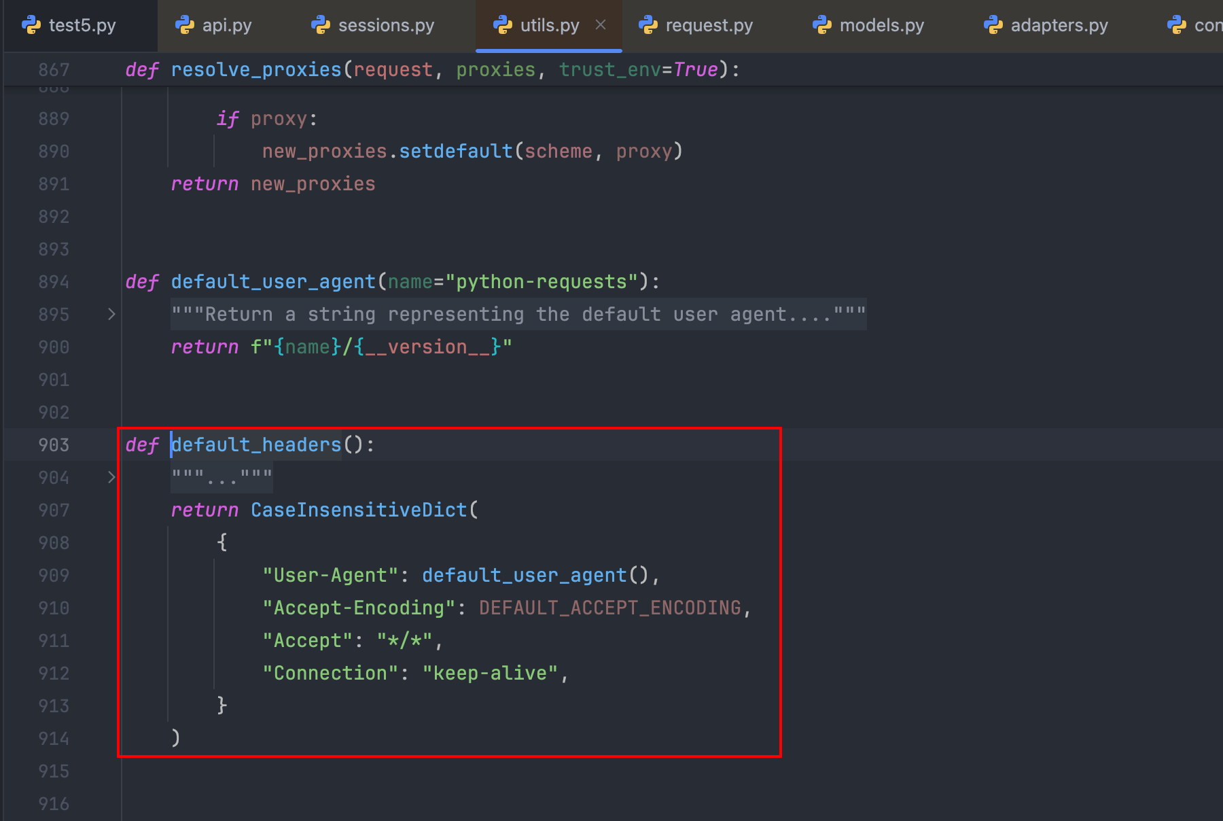Click the Python icon on adapters.py tab
1223x821 pixels.
point(993,26)
